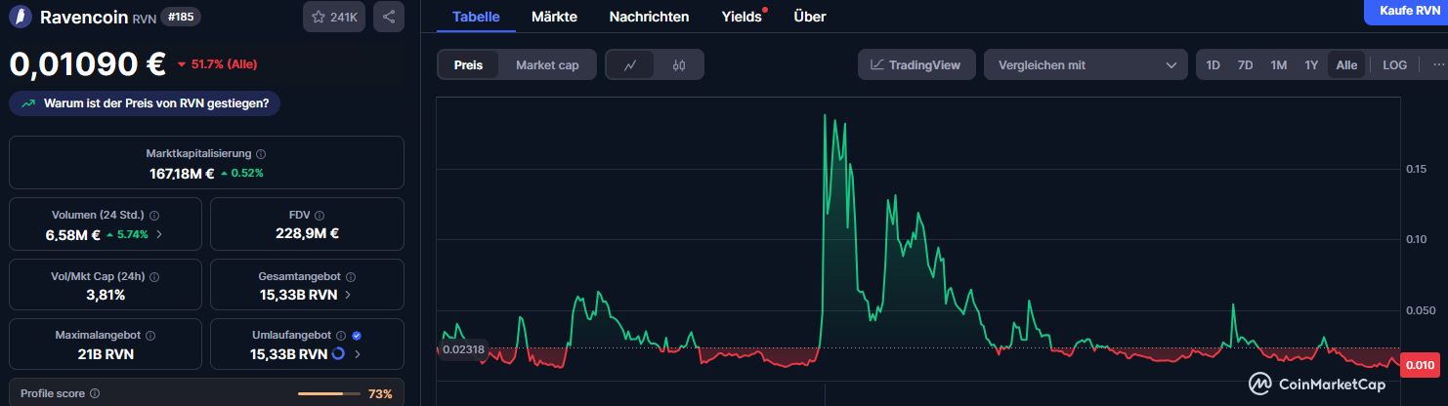The width and height of the screenshot is (1448, 406).
Task: Click the 3,81% Vol/Mkt Cap value
Action: point(106,294)
